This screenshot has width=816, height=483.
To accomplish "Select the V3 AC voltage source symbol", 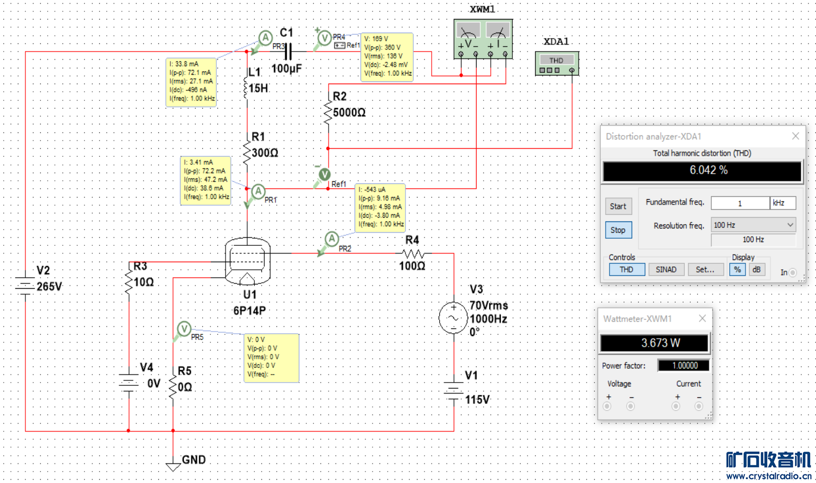I will [x=453, y=317].
